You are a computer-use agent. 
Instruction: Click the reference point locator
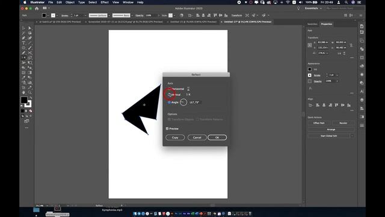310,45
